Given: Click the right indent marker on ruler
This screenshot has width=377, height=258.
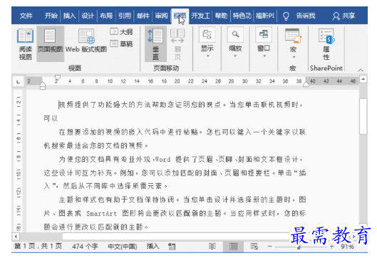Looking at the screenshot, I should (x=306, y=84).
